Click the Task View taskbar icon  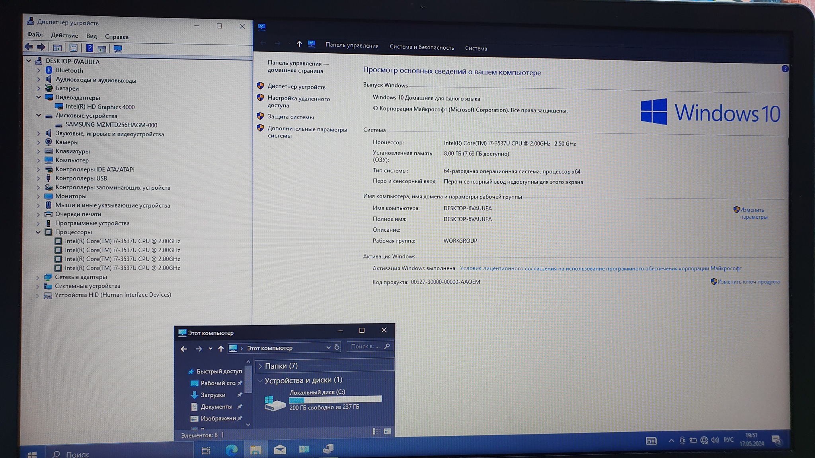click(x=206, y=450)
